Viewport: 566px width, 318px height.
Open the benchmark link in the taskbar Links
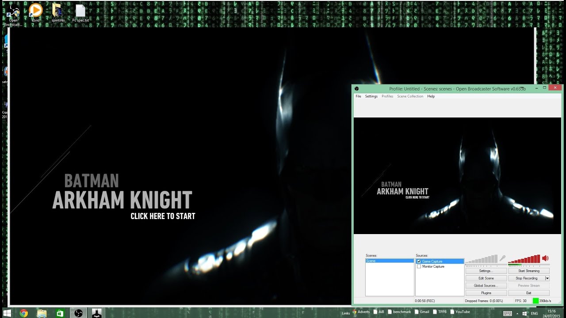[399, 312]
